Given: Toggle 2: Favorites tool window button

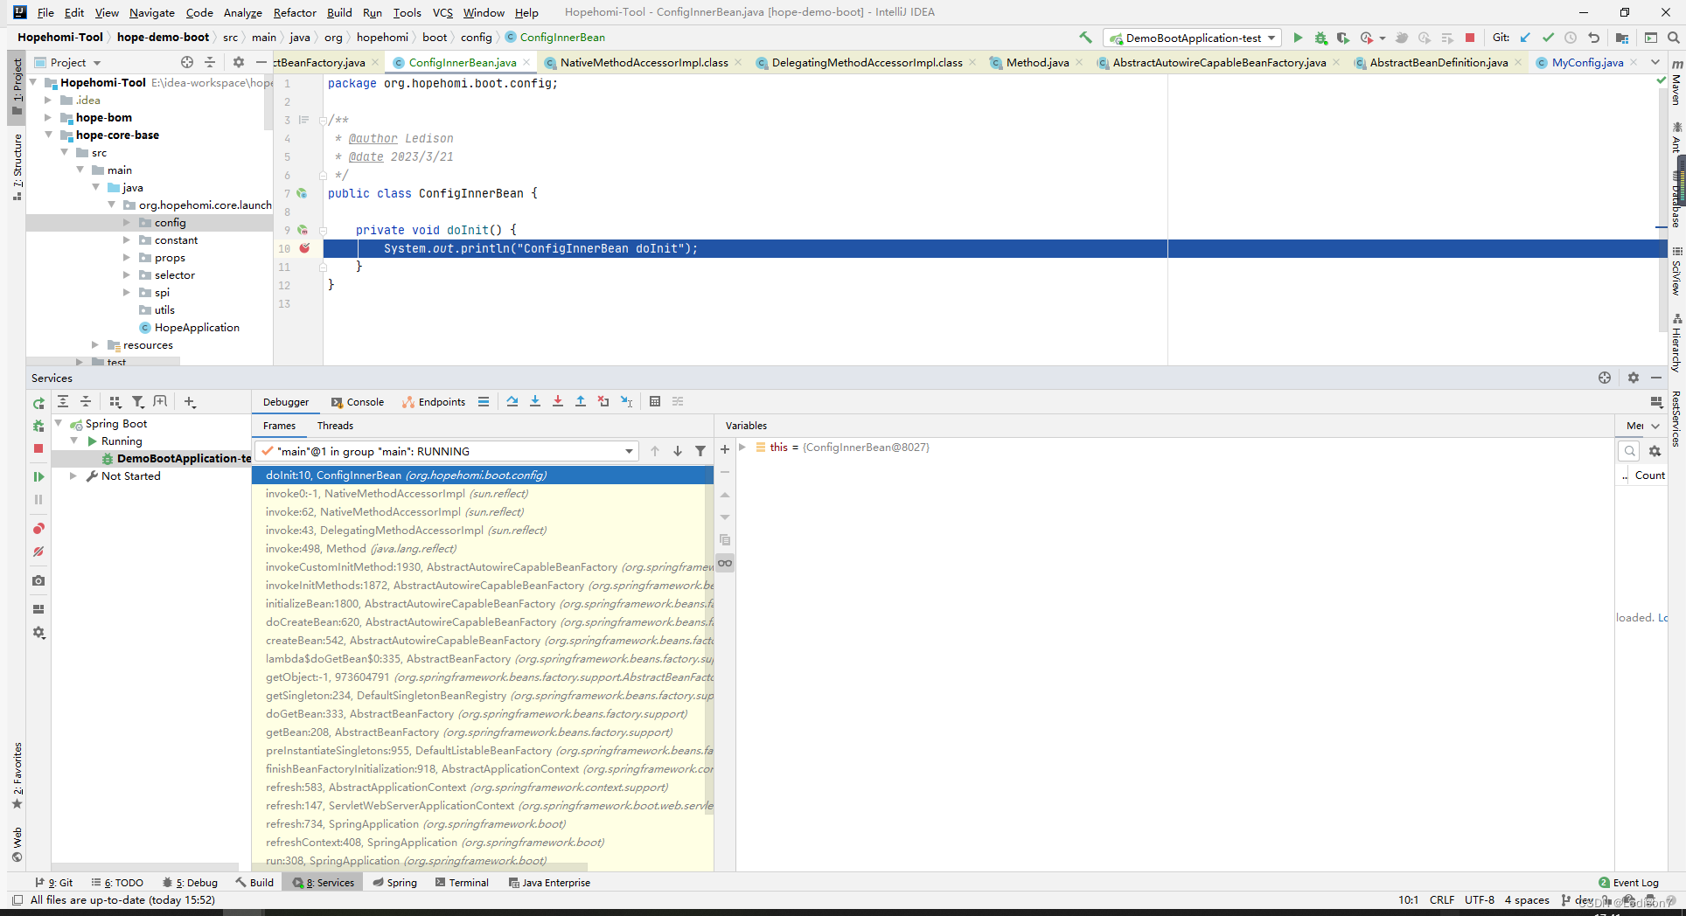Looking at the screenshot, I should (17, 774).
